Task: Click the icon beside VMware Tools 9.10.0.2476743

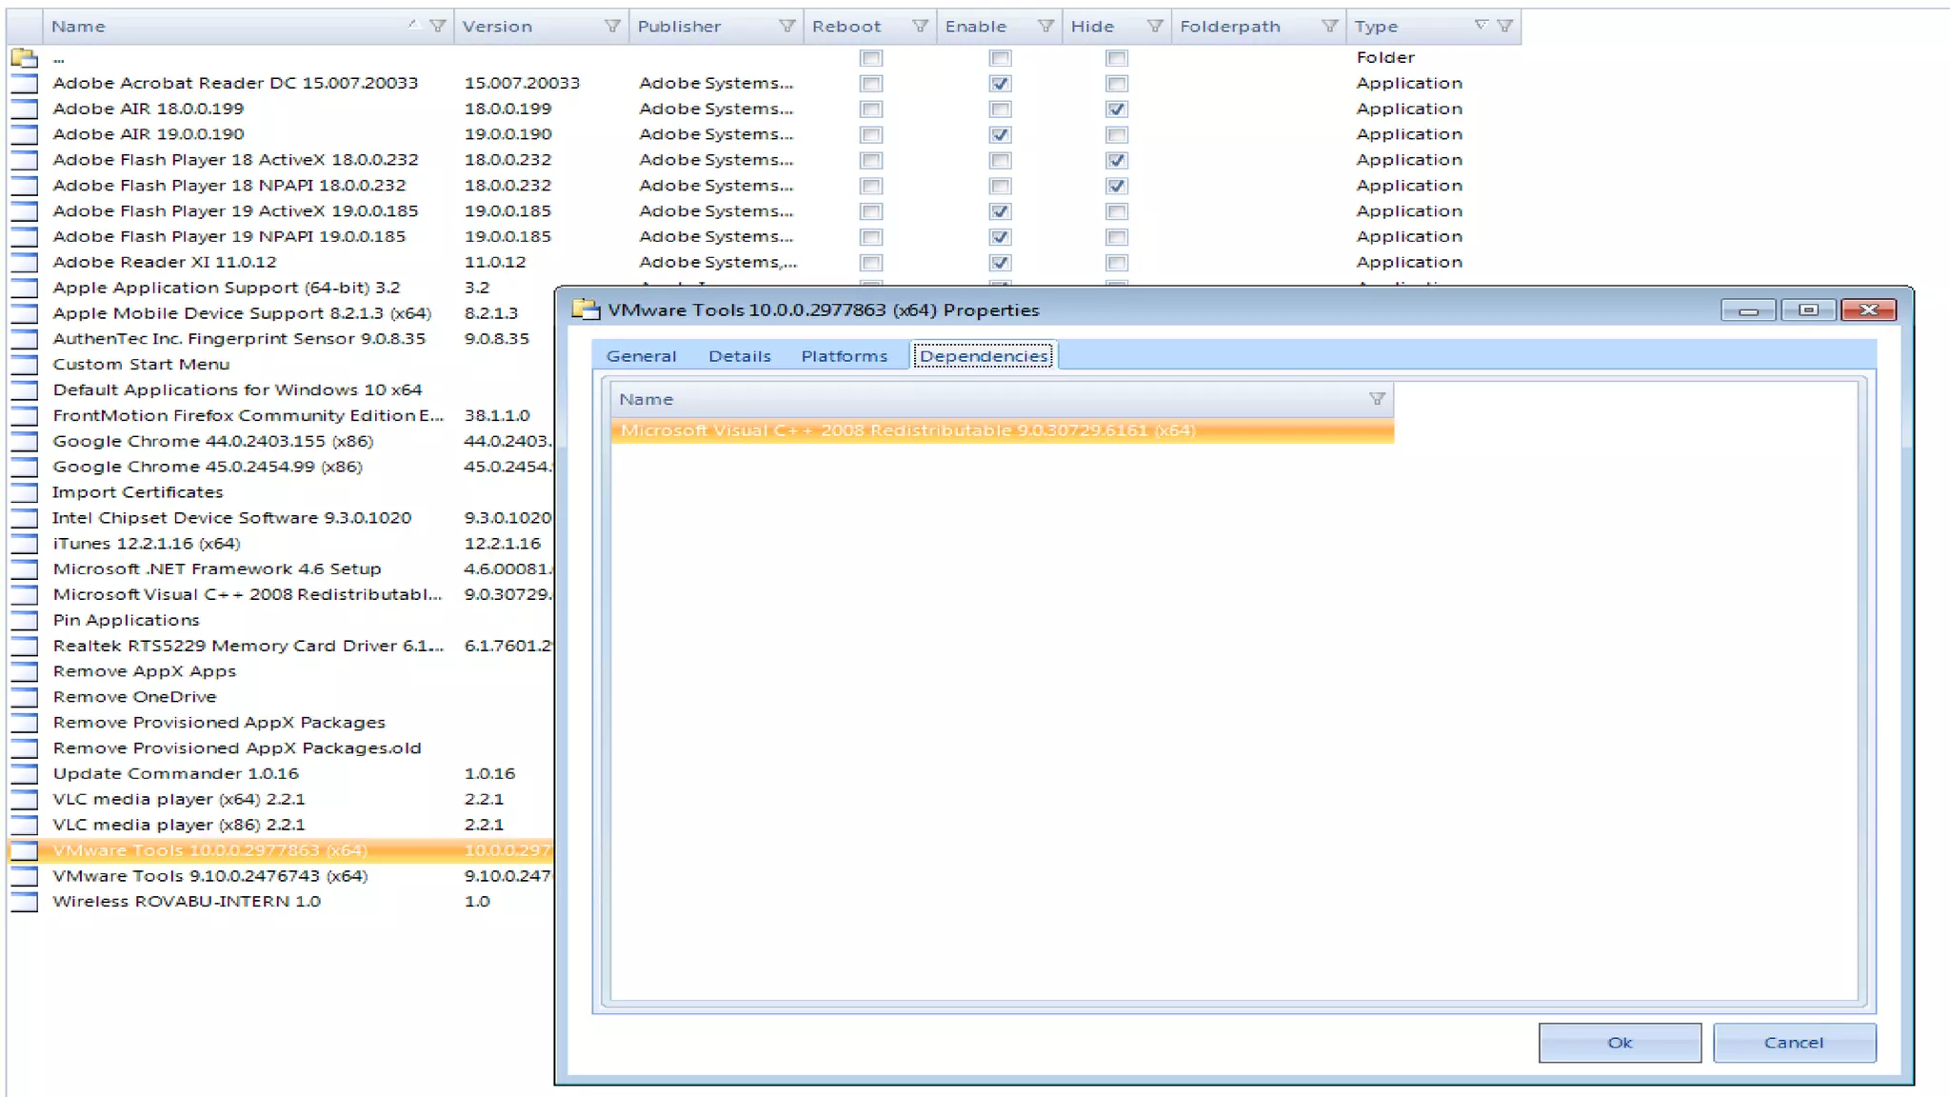Action: click(x=25, y=876)
